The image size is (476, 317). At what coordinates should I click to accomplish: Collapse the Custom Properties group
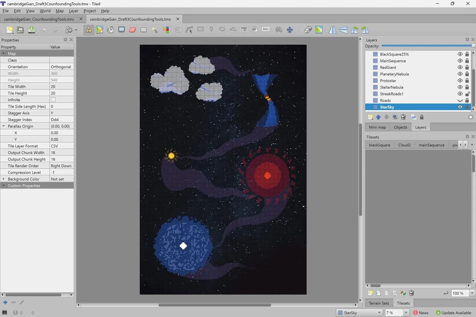pyautogui.click(x=4, y=186)
